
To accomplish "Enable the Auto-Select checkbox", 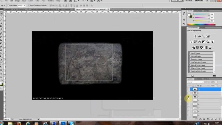I will tap(8, 6).
